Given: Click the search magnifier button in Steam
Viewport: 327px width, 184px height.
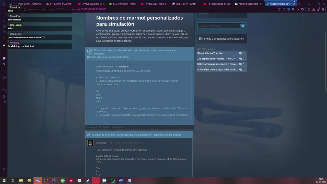Looking at the screenshot, I should (x=243, y=26).
